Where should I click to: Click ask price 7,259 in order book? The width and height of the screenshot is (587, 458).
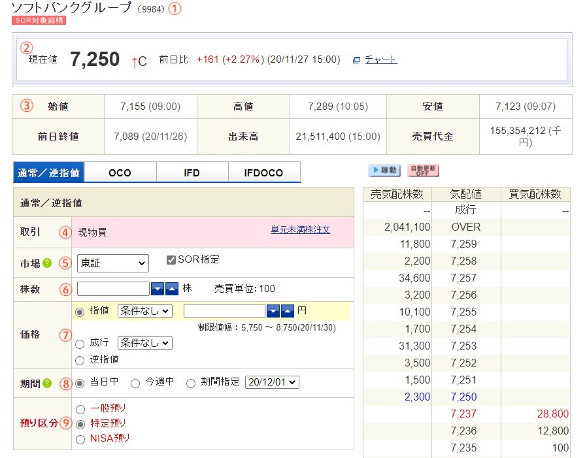pyautogui.click(x=464, y=244)
